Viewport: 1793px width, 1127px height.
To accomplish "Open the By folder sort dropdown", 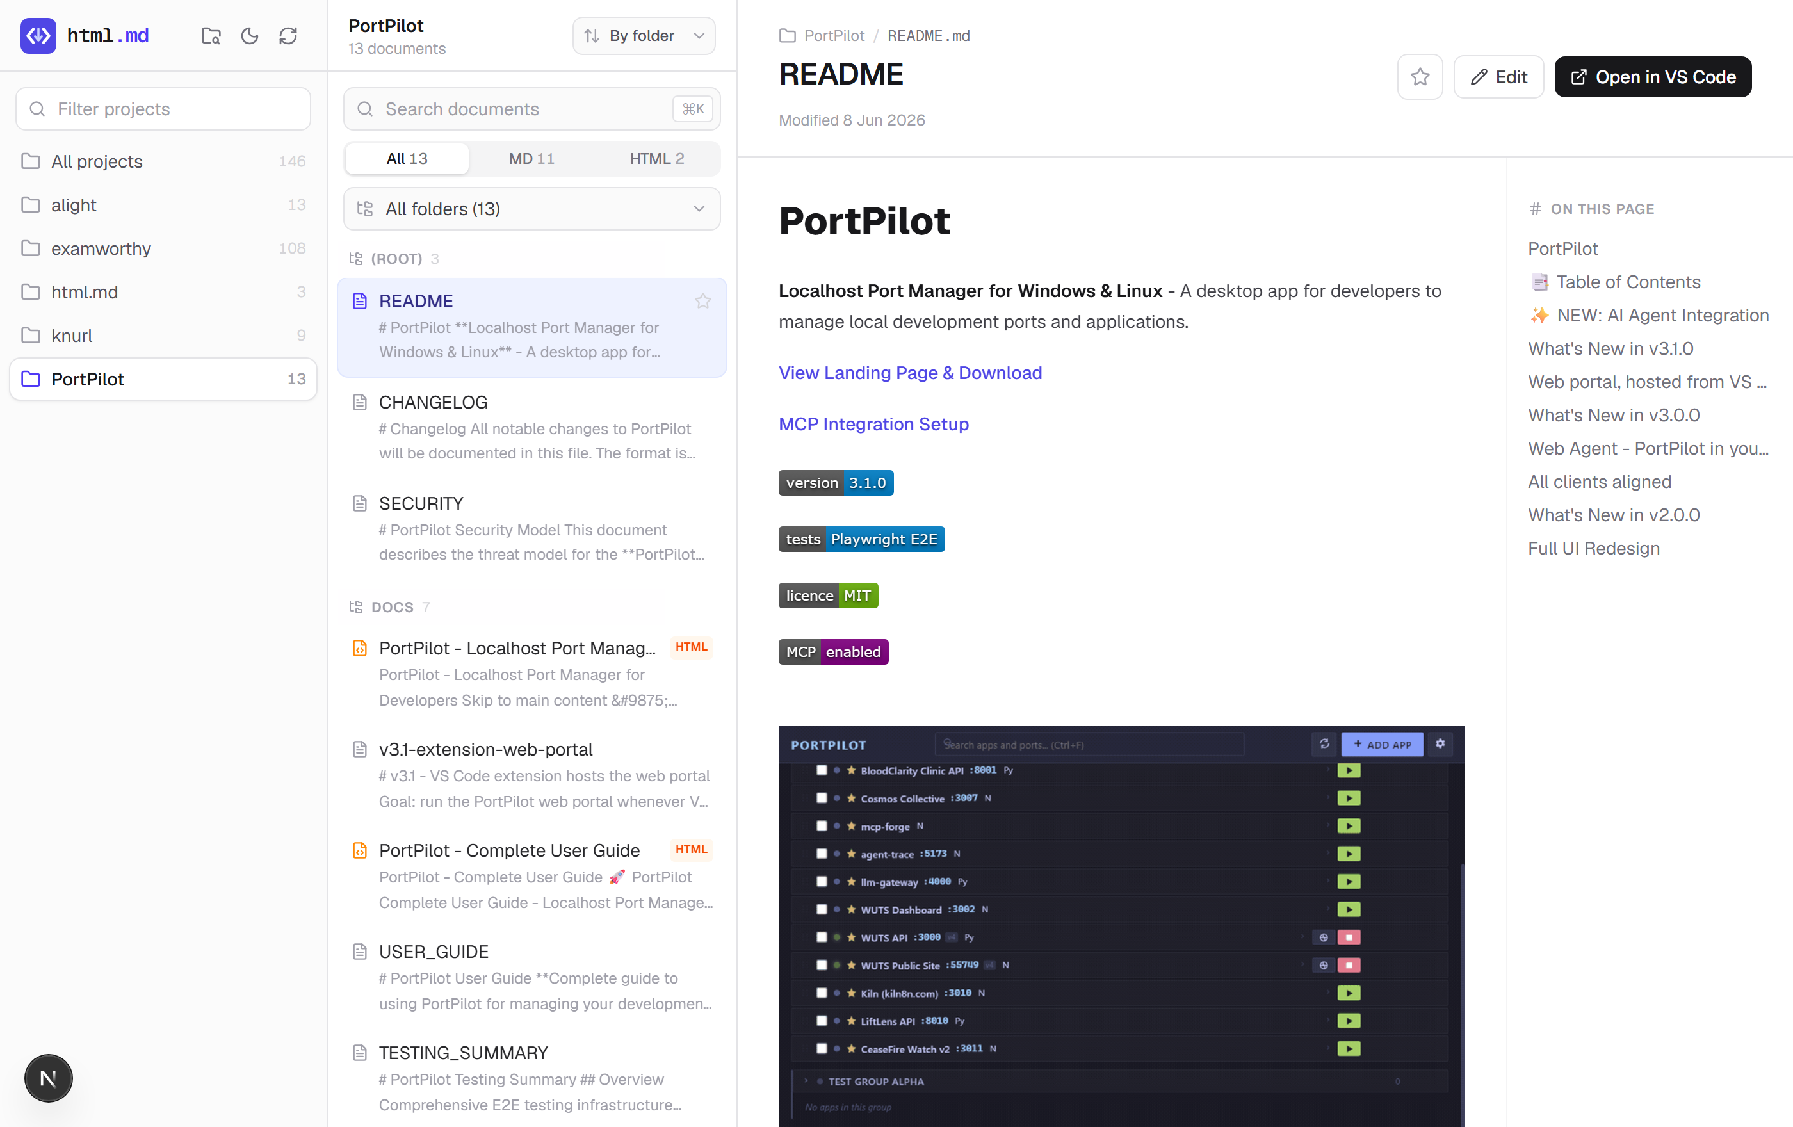I will click(644, 36).
